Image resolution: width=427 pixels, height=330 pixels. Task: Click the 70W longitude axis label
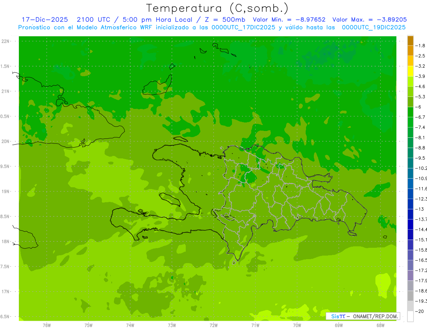(297, 325)
